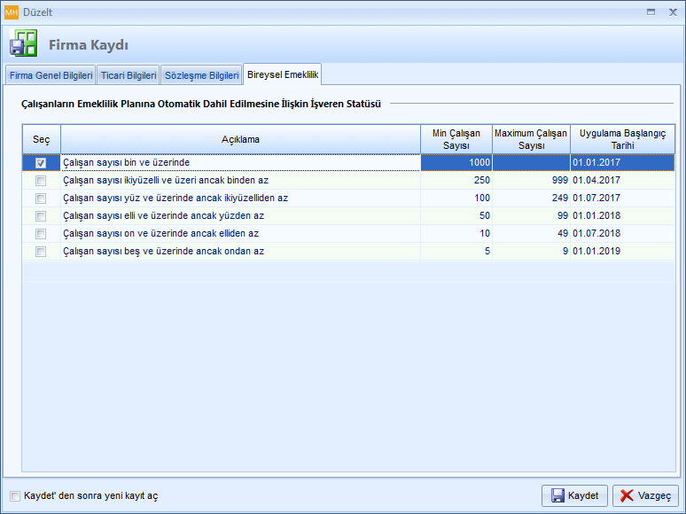The image size is (686, 514).
Task: Select the Bireysel Emeklilik tab
Action: 283,74
